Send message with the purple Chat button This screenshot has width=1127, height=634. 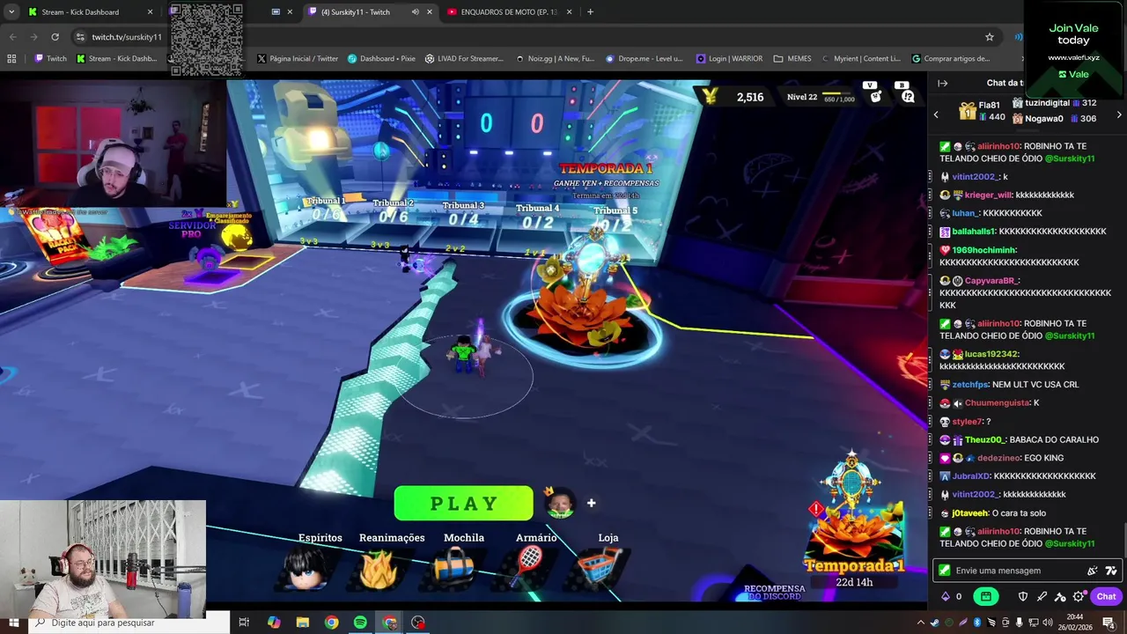pos(1107,596)
